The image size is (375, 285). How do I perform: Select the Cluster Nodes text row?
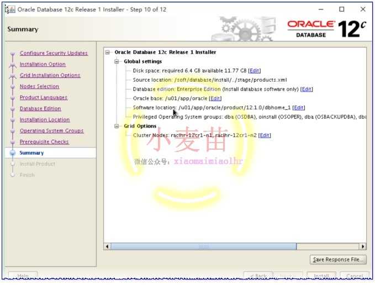tap(194, 135)
